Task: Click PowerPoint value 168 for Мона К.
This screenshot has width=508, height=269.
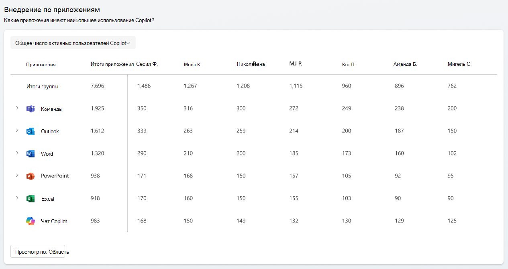Action: 188,176
